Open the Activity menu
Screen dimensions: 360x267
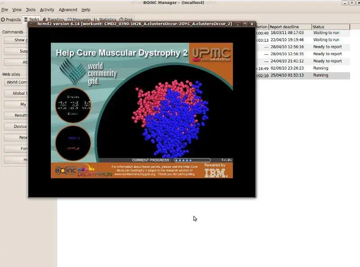pyautogui.click(x=47, y=9)
